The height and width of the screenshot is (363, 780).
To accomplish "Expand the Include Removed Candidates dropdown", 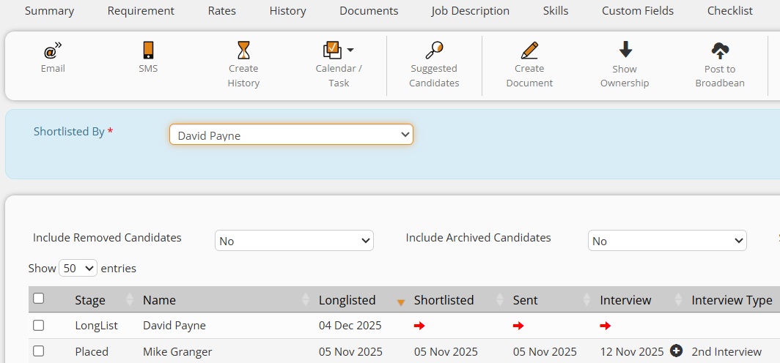I will 294,241.
